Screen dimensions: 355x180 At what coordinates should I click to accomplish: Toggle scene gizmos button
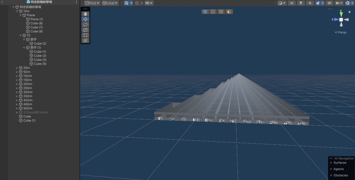click(x=347, y=3)
